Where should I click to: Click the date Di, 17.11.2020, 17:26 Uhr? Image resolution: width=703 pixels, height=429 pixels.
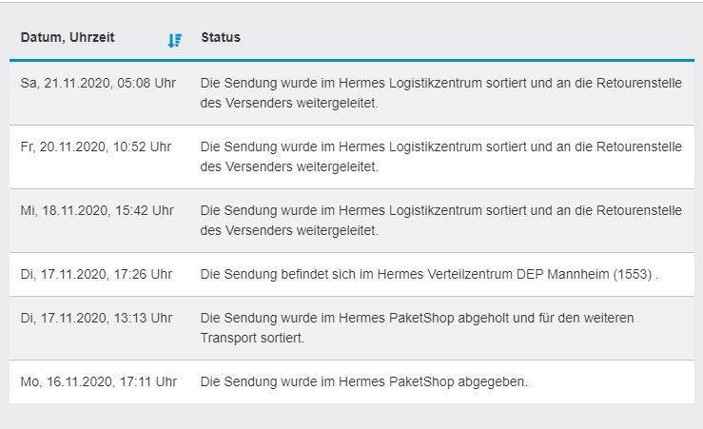96,274
